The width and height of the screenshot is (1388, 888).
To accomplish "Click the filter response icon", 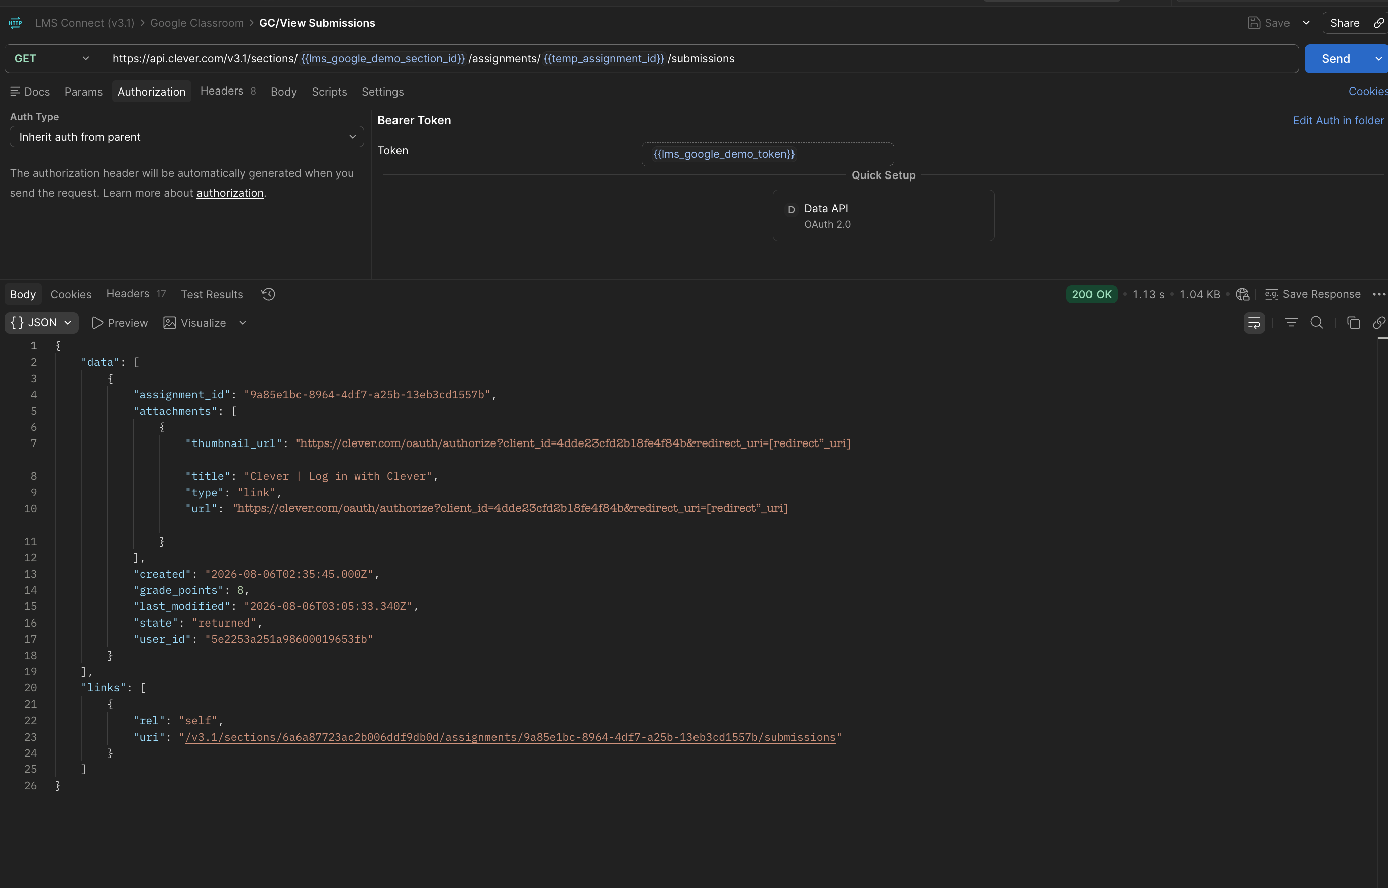I will pyautogui.click(x=1291, y=323).
